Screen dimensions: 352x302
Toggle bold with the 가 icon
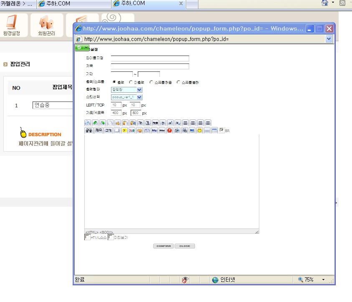(x=140, y=123)
